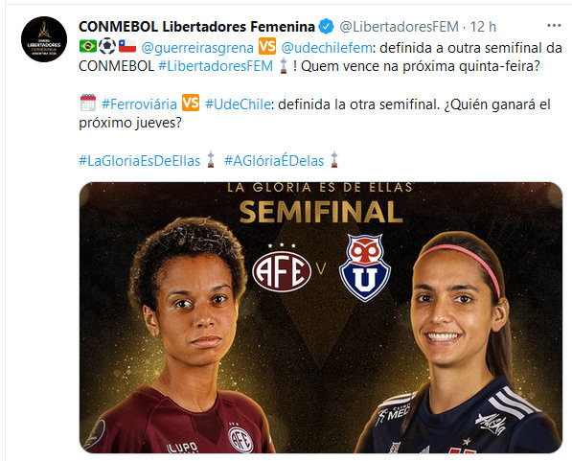Open the @LibertadoresFEM handle
Image resolution: width=572 pixels, height=461 pixels.
399,27
